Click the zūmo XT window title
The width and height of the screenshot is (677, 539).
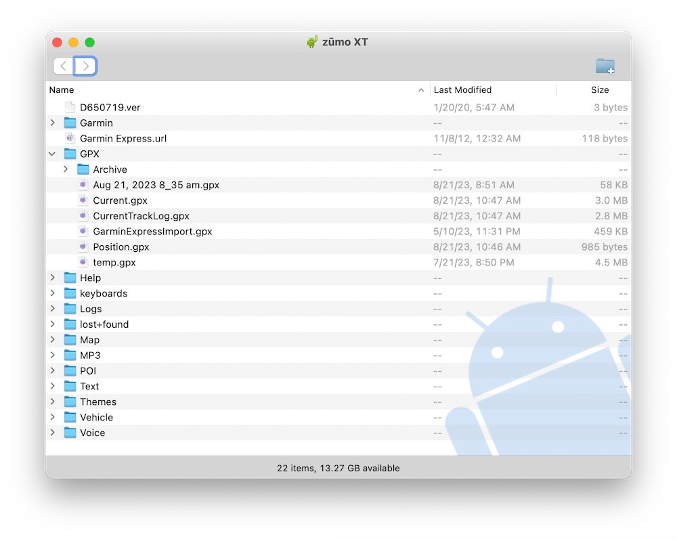345,42
